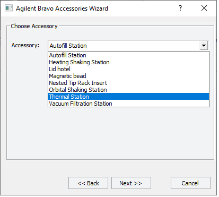Pick the Lid hotel accessory
This screenshot has height=197, width=219.
(x=128, y=69)
